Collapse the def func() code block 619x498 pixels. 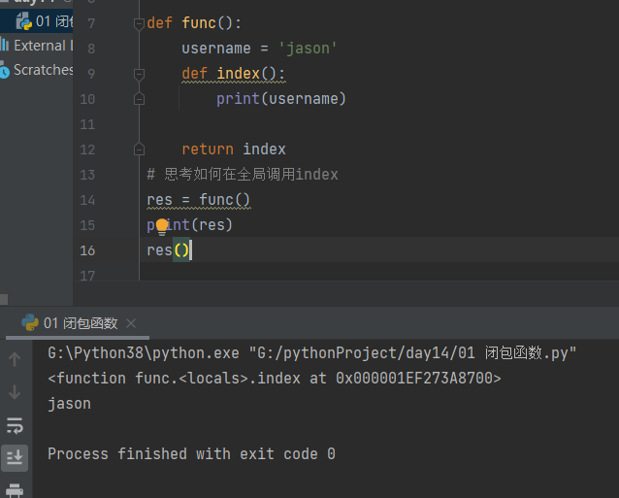[x=139, y=22]
